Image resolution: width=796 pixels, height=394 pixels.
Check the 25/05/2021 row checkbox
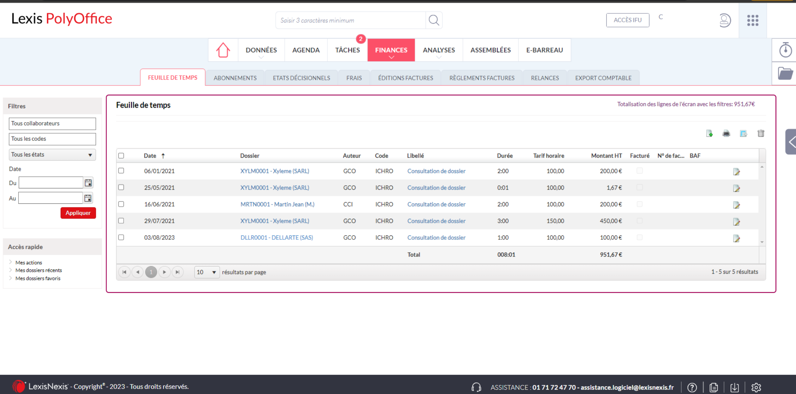tap(121, 187)
